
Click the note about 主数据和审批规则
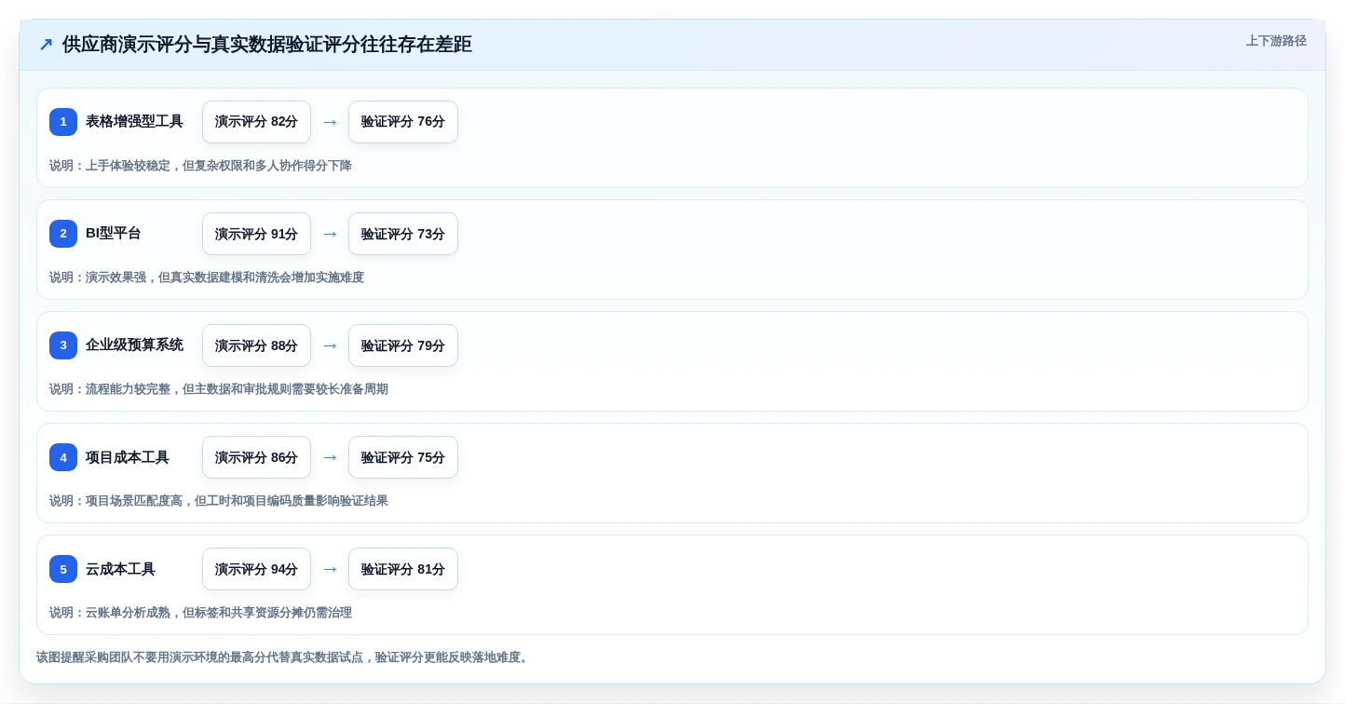pyautogui.click(x=219, y=389)
